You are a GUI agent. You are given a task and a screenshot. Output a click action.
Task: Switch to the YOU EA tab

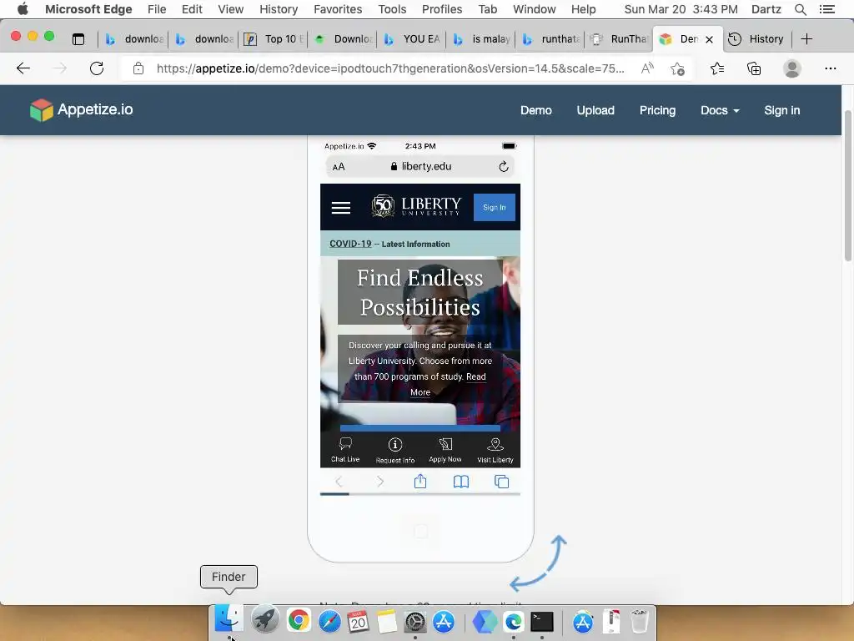pos(412,38)
